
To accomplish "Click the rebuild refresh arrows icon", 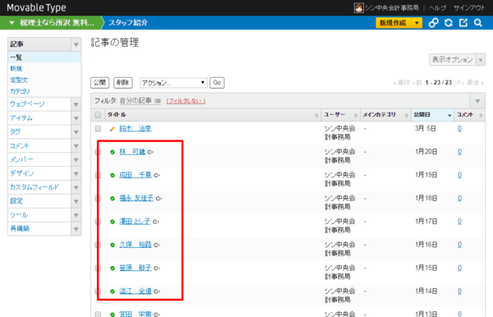I will 449,23.
